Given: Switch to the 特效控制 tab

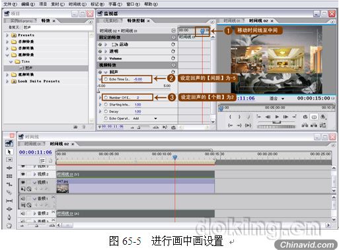Looking at the screenshot, I should point(136,20).
